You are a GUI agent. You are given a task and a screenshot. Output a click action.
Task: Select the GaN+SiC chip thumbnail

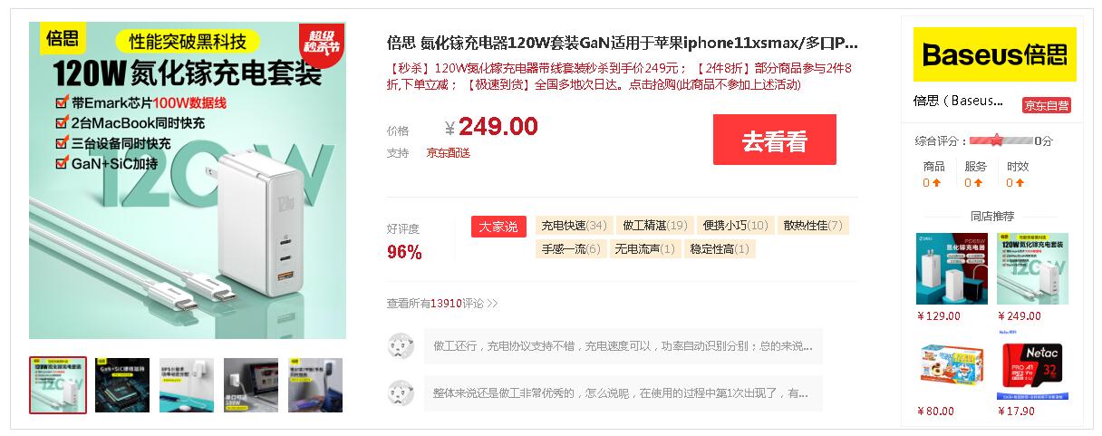(x=122, y=385)
